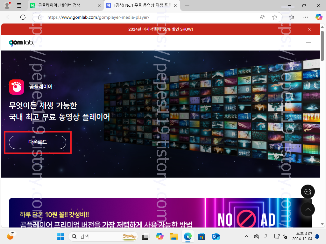
Task: Go back to the previous page
Action: click(x=9, y=17)
